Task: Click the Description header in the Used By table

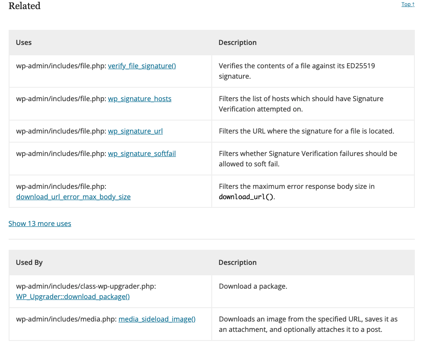Action: point(237,262)
